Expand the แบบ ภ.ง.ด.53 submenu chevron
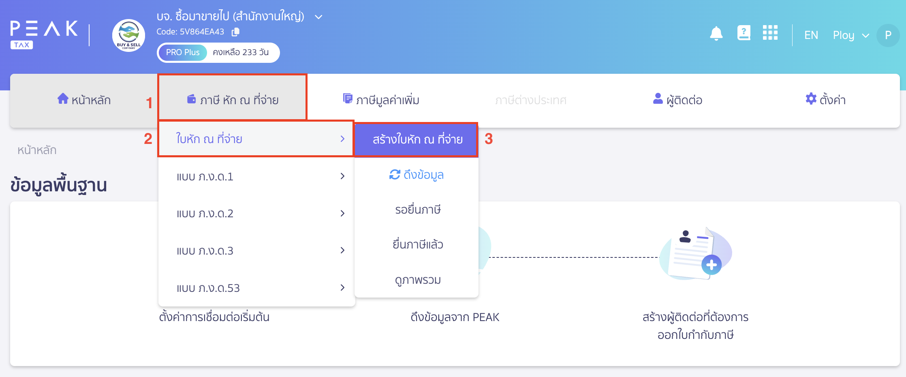This screenshot has height=377, width=906. [343, 288]
